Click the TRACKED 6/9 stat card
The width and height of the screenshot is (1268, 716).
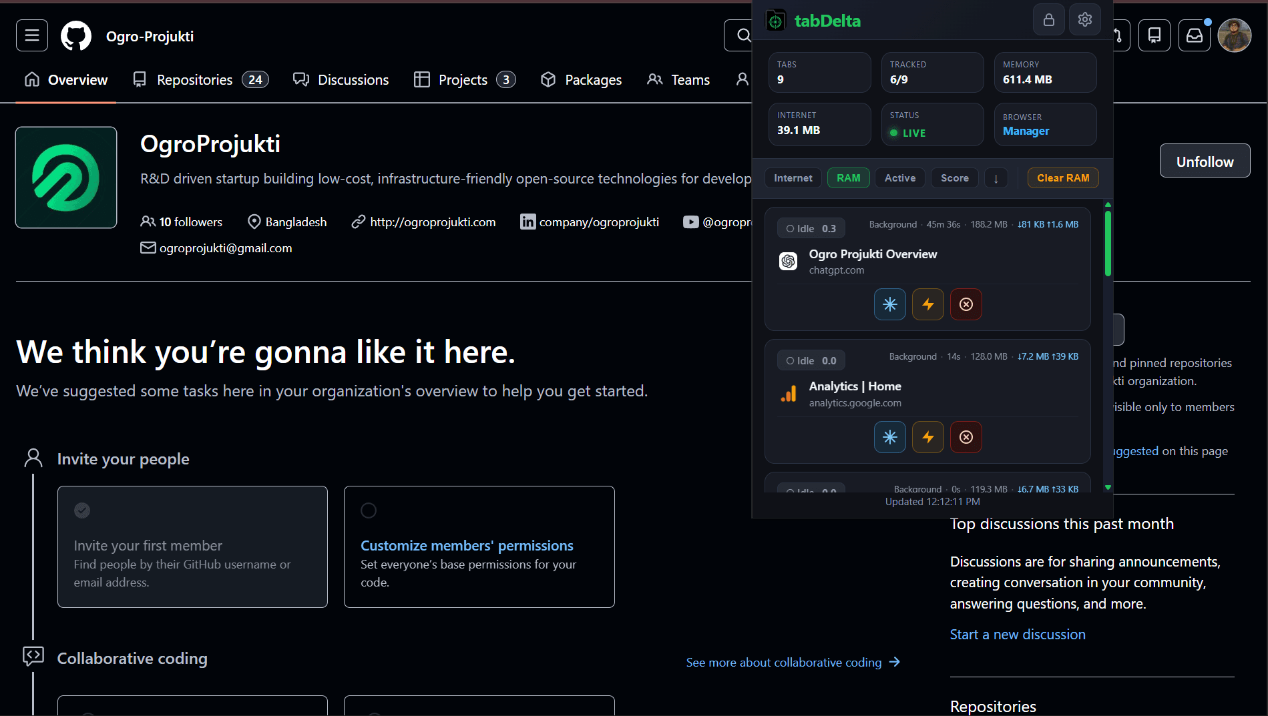click(932, 72)
